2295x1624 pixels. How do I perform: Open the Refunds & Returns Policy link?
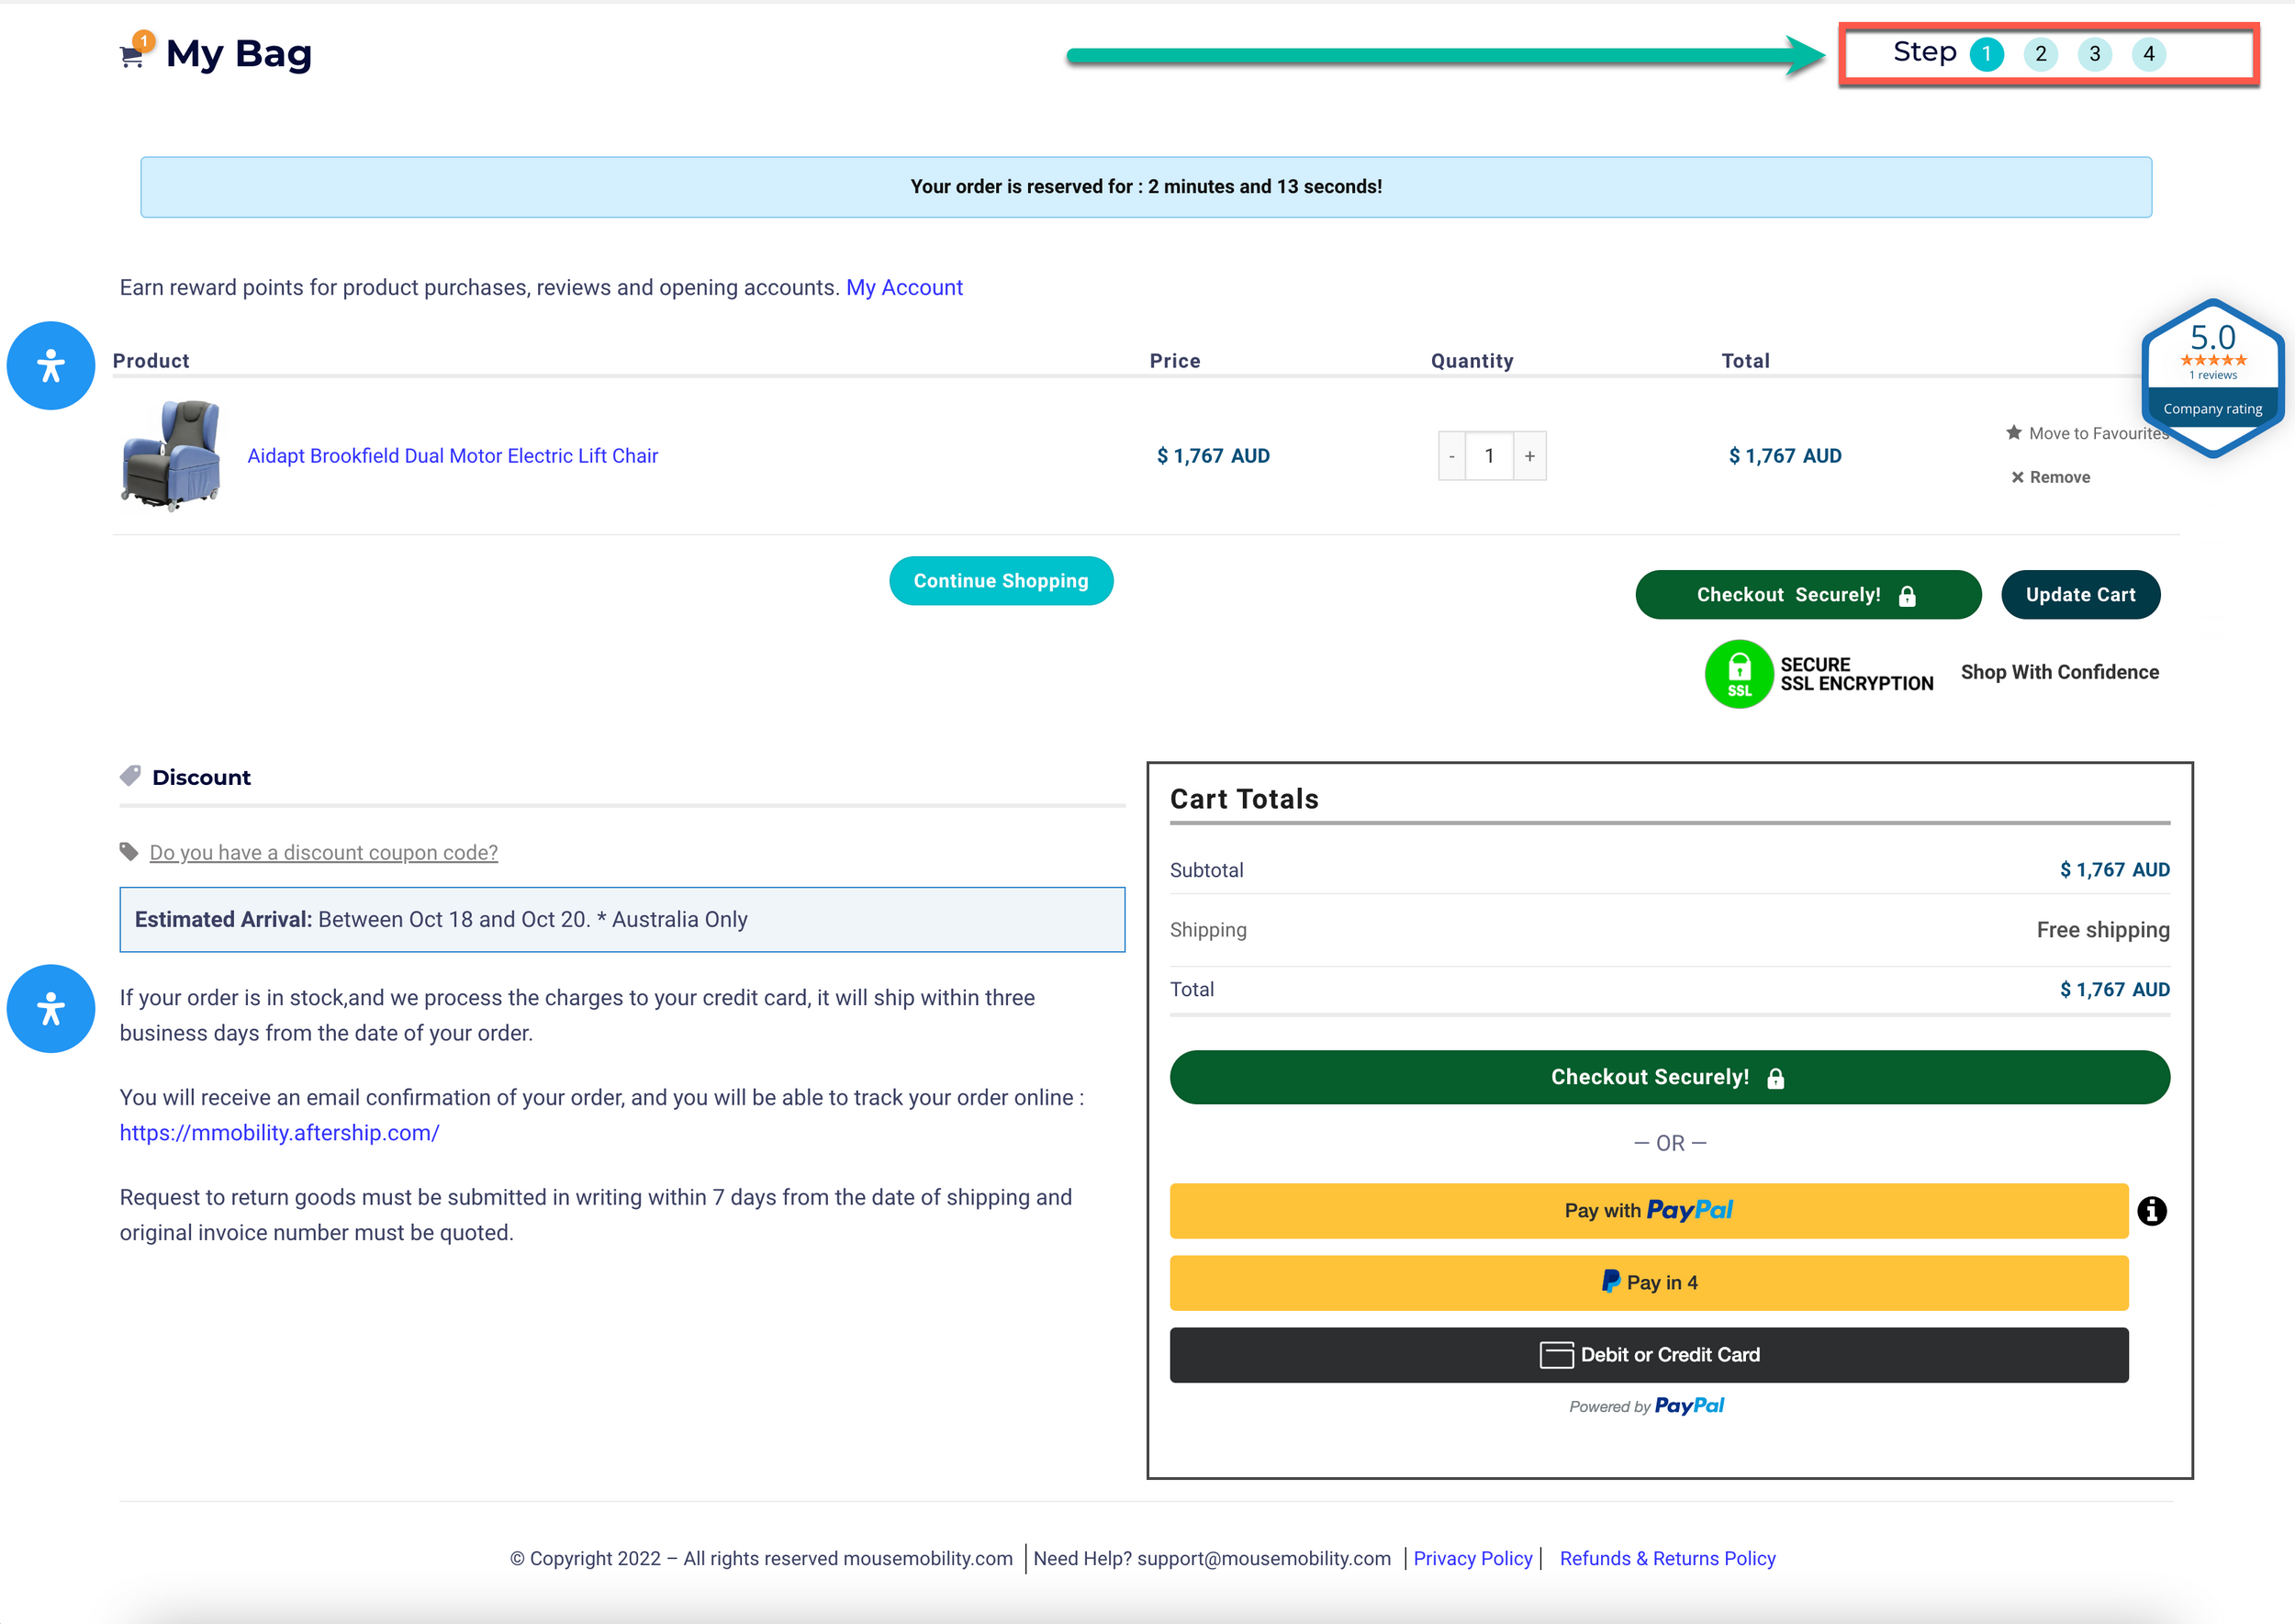[x=1667, y=1558]
